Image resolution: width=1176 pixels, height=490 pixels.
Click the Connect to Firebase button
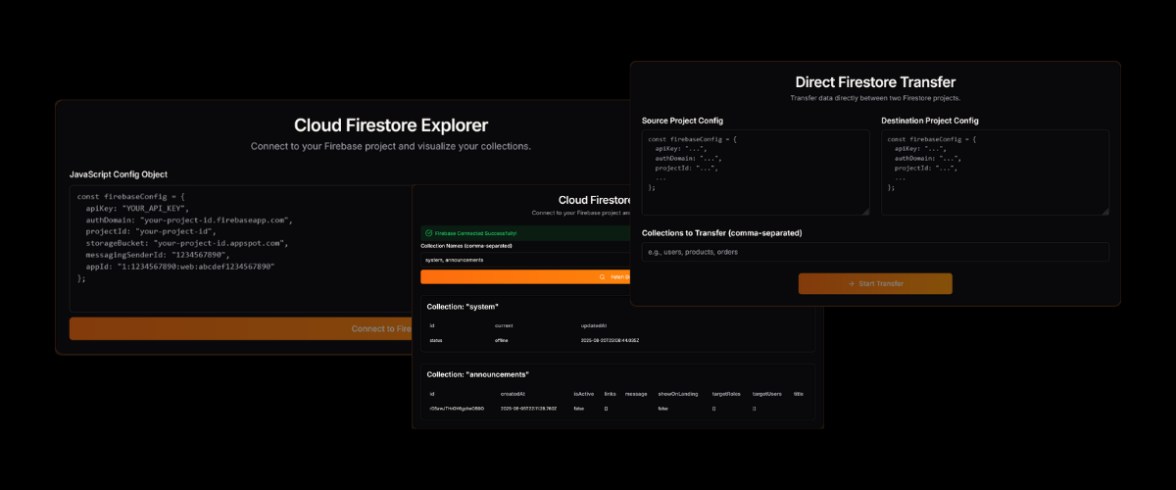tap(240, 328)
